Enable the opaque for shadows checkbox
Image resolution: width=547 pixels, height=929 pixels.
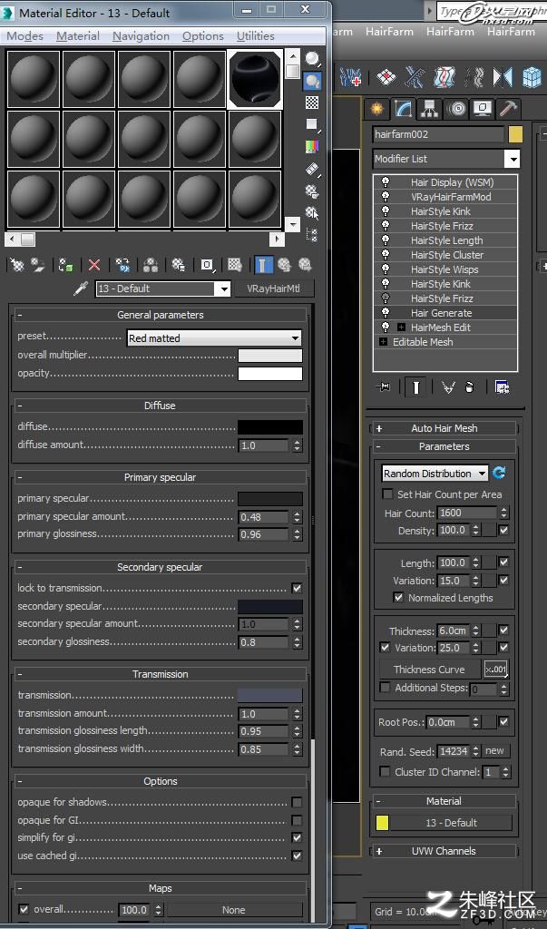(x=297, y=802)
